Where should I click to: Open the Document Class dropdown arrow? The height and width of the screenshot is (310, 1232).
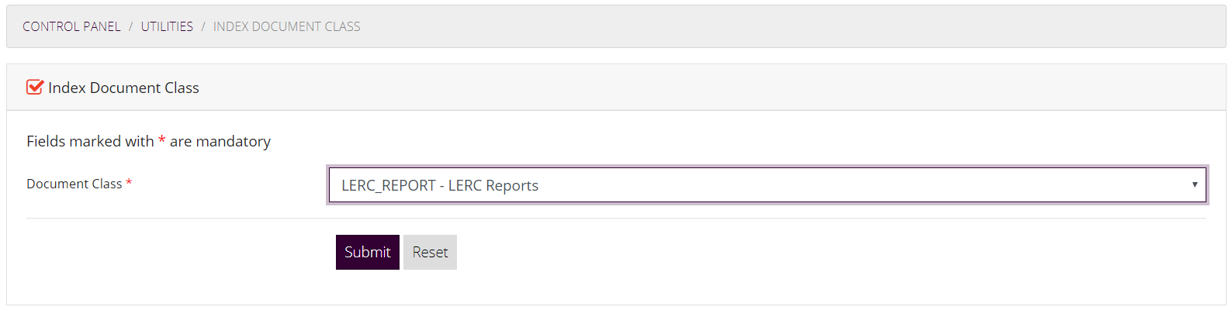[1195, 184]
